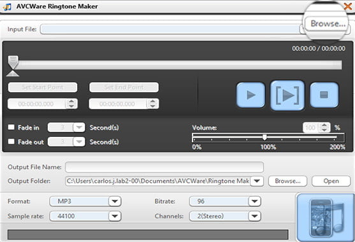Click the start point triangle marker
This screenshot has height=242, width=355.
tap(13, 73)
